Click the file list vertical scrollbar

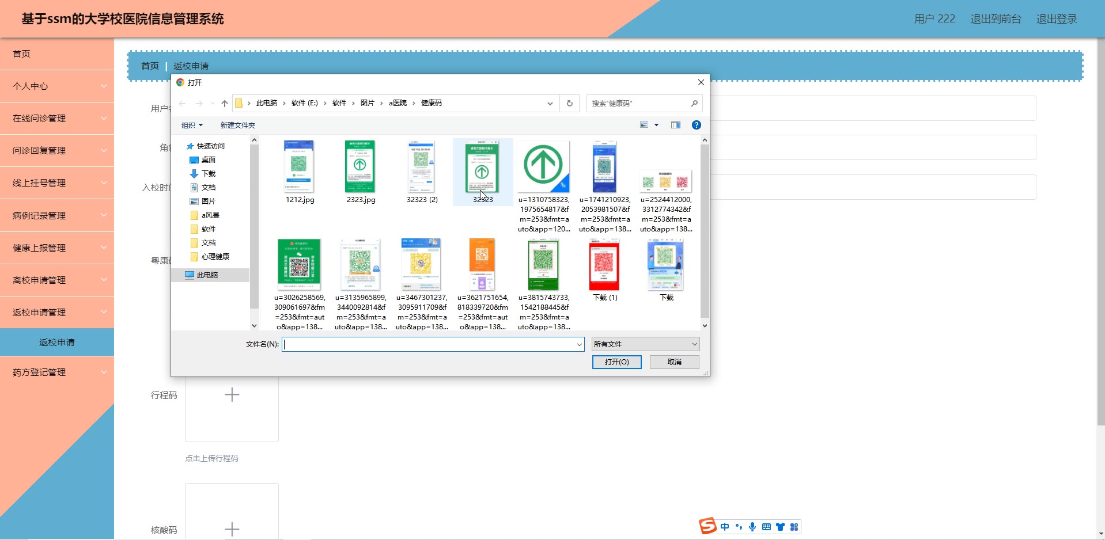[705, 230]
